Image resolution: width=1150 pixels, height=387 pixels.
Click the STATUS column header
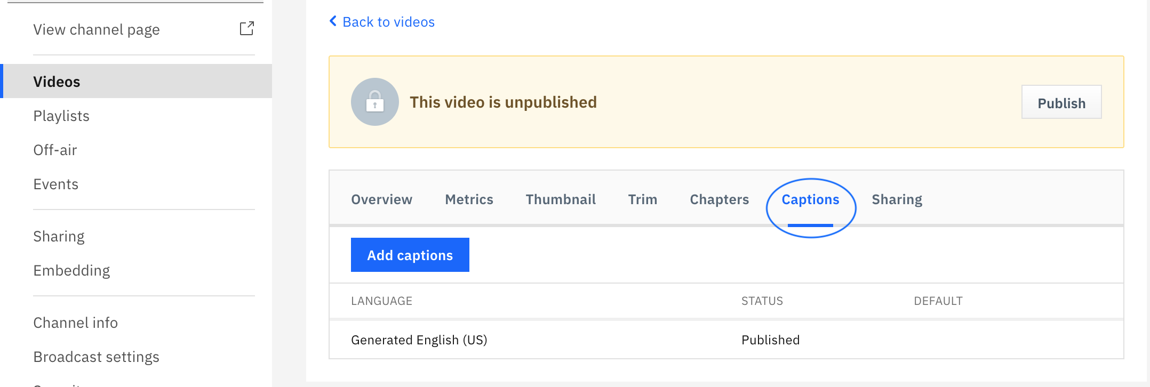point(762,301)
